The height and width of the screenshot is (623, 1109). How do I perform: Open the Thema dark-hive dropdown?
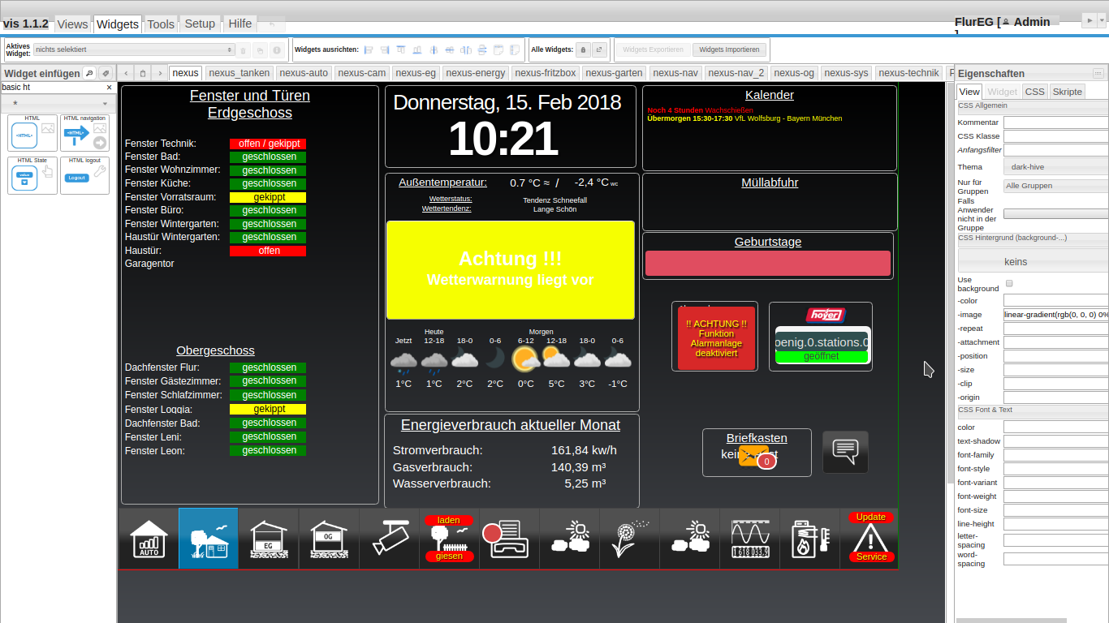point(1055,167)
